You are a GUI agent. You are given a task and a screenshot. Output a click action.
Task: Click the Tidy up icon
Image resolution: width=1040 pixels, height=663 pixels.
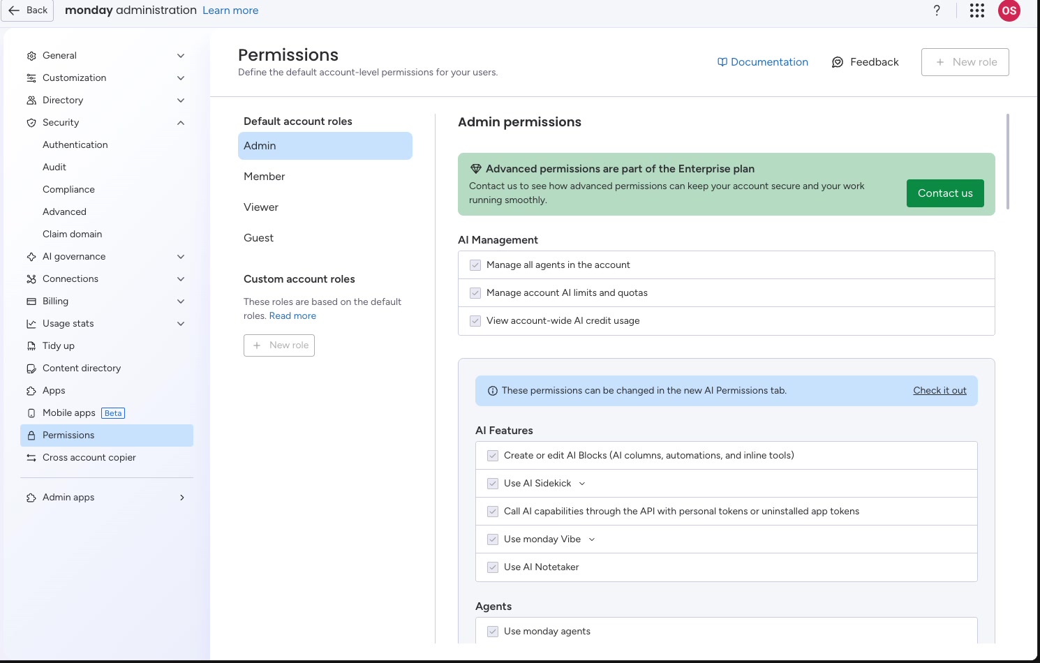click(31, 346)
